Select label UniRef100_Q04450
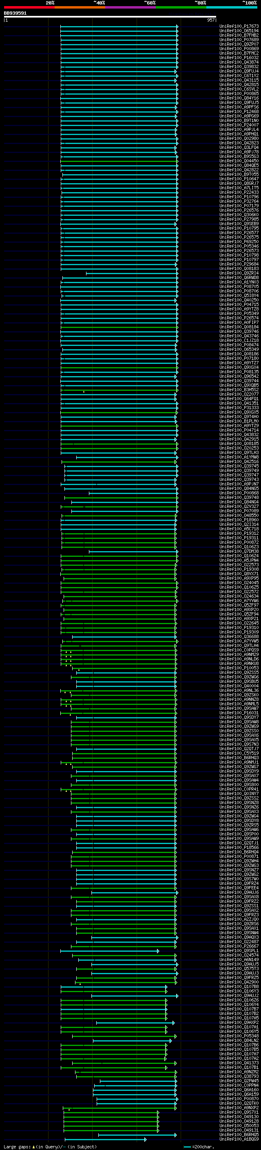Image resolution: width=261 pixels, height=1150 pixels. [239, 161]
